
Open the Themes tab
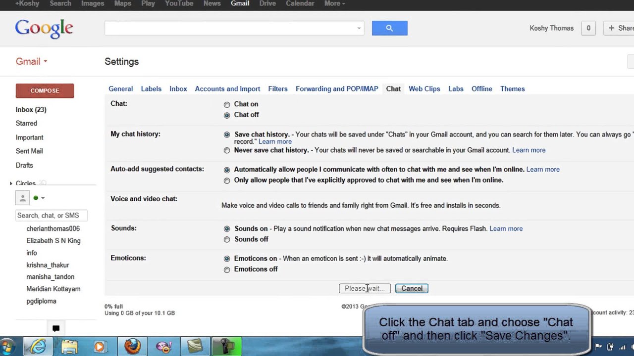(x=513, y=89)
